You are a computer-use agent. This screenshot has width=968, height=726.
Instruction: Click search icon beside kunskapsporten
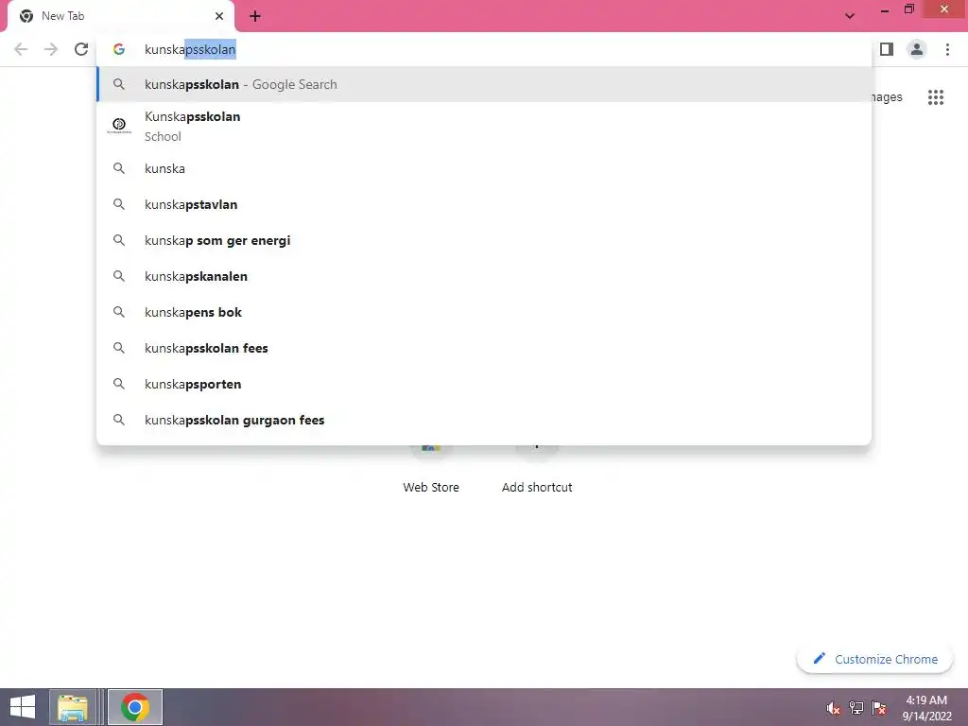click(118, 384)
